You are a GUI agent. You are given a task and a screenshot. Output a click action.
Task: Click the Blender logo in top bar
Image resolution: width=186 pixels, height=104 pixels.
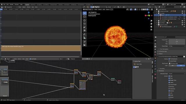tap(2, 5)
